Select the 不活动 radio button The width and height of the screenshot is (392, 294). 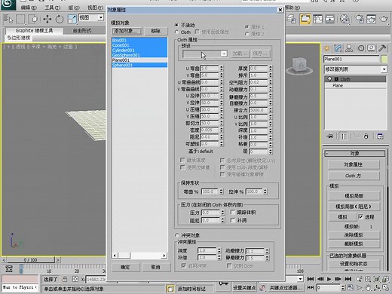click(x=176, y=25)
